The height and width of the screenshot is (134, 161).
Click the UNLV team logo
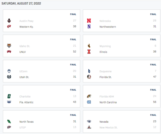click(x=9, y=52)
